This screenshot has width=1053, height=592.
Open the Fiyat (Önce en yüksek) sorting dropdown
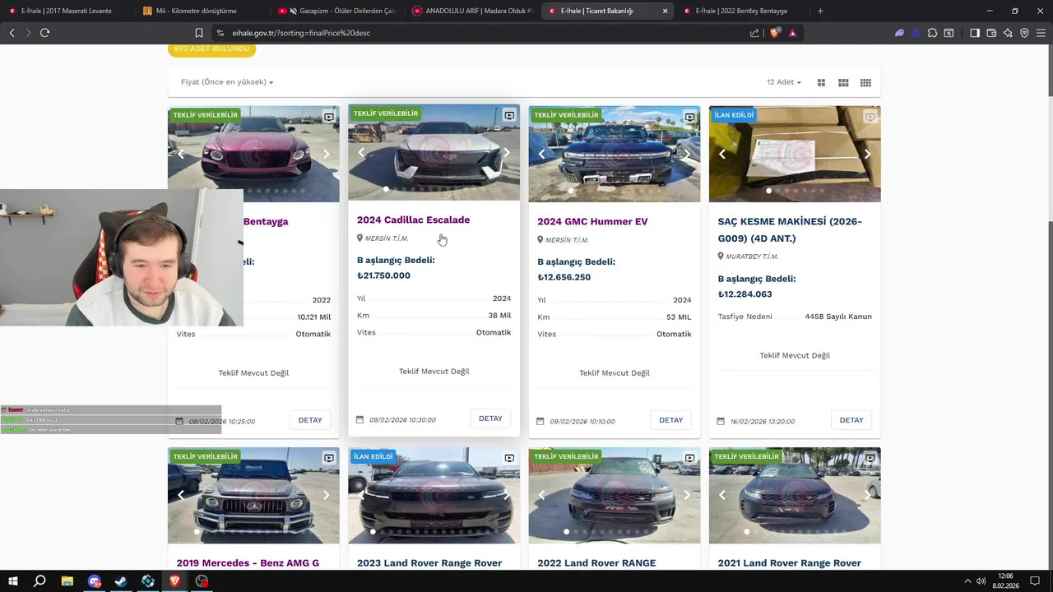tap(227, 82)
